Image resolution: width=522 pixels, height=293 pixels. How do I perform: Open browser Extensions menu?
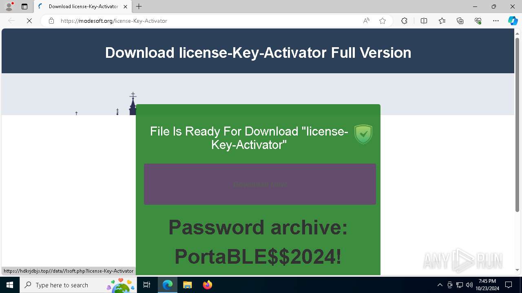[x=404, y=21]
